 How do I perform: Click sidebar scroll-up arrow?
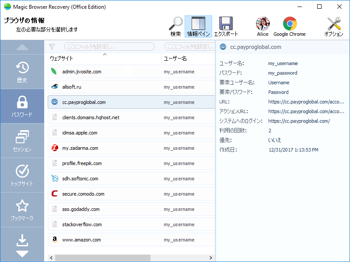pos(22,47)
